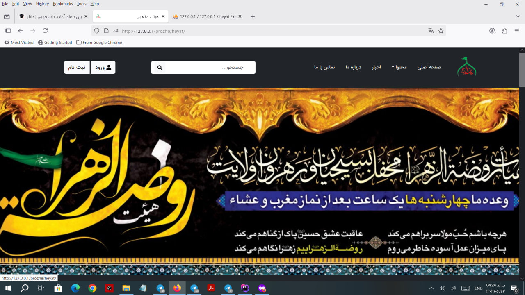Launch Telegram from the taskbar

coord(160,288)
